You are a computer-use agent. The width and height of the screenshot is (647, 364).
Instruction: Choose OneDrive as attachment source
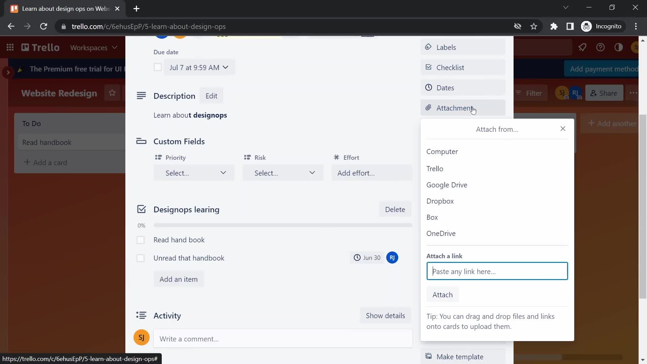click(x=497, y=233)
